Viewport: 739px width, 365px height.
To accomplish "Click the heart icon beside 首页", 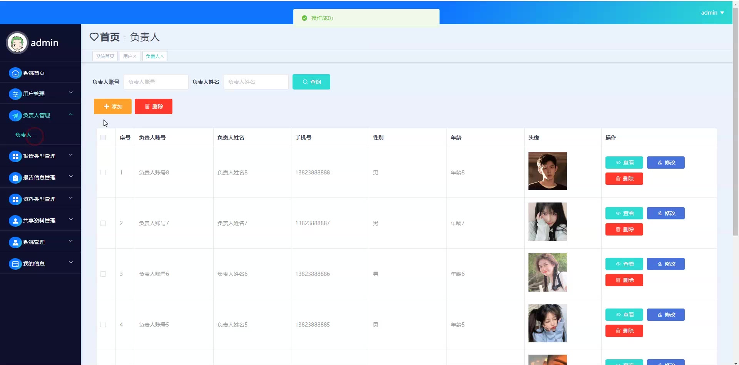I will (94, 37).
